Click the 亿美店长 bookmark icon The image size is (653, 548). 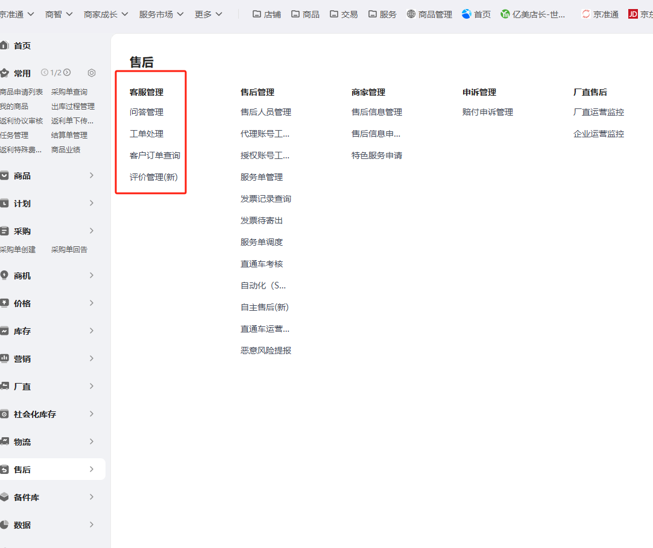505,14
